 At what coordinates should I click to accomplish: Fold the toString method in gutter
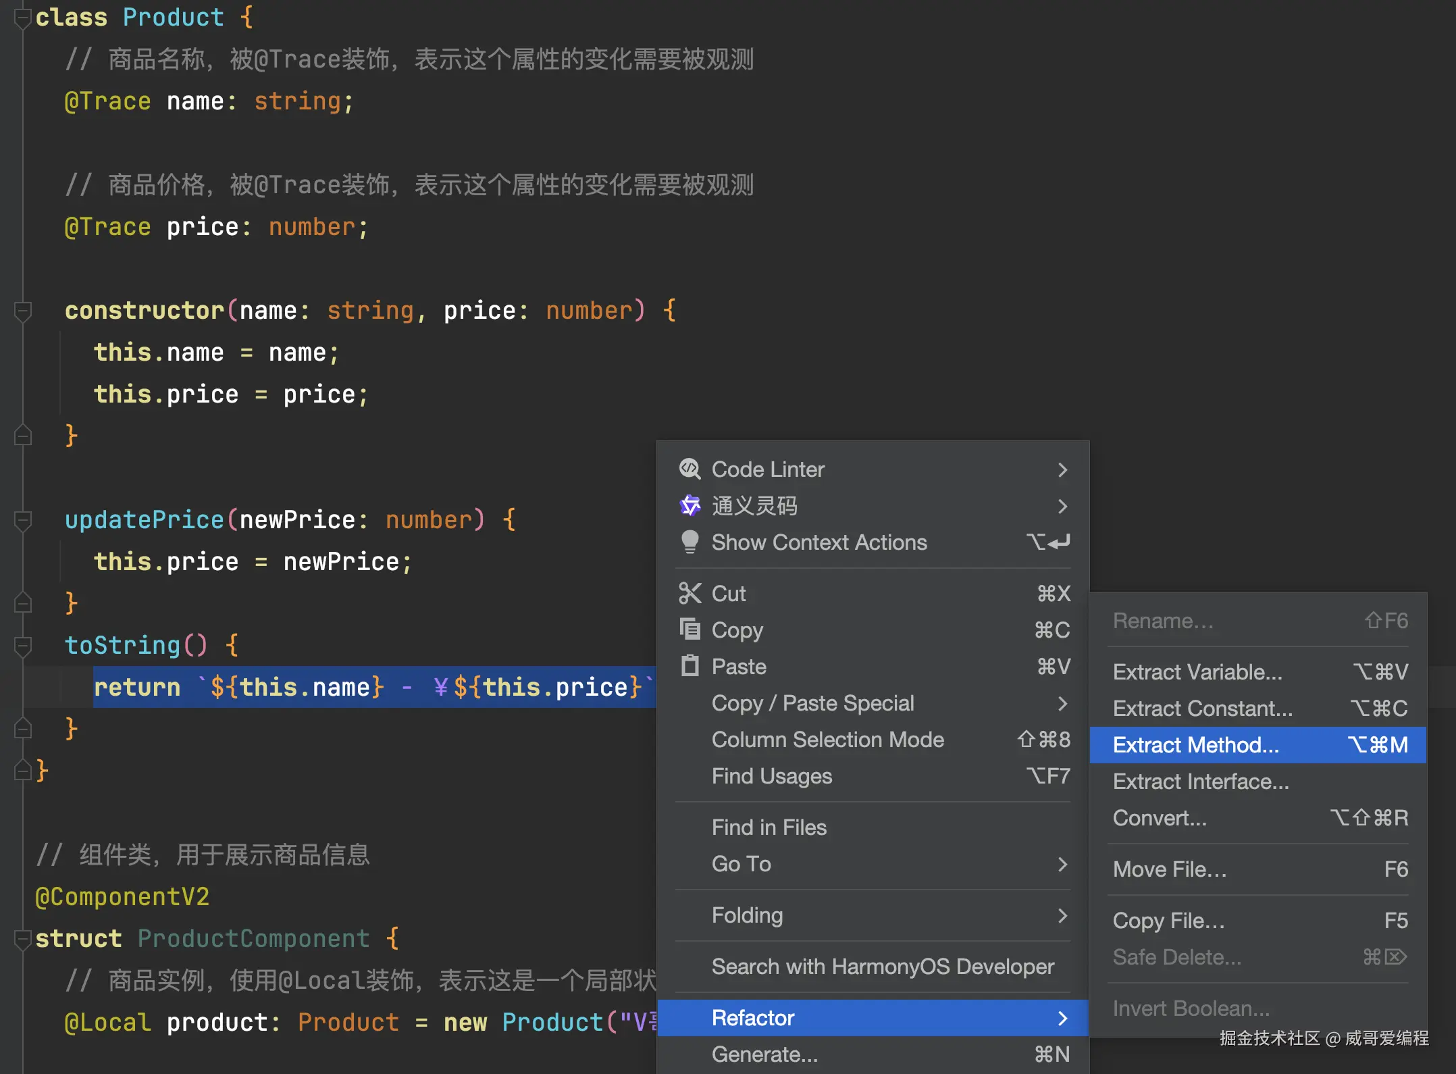pyautogui.click(x=23, y=646)
